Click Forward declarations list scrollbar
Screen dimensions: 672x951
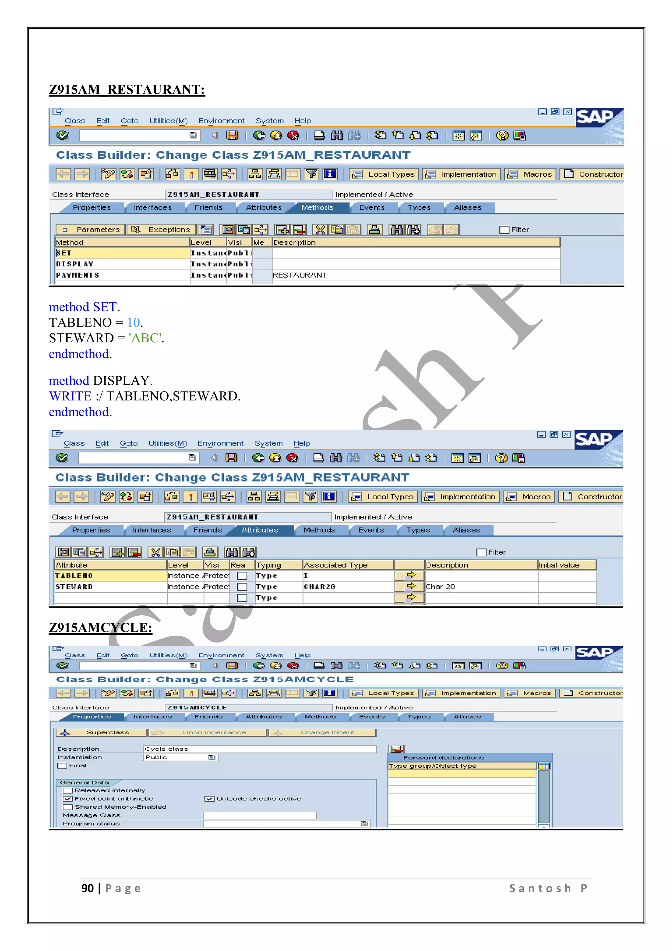point(544,797)
